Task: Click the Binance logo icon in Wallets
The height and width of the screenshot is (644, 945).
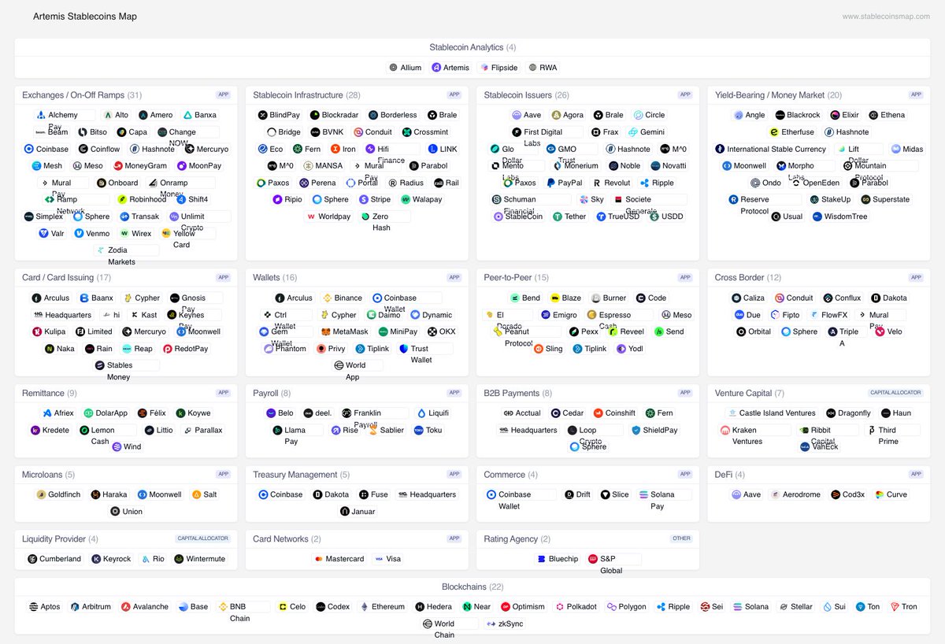Action: pyautogui.click(x=328, y=298)
